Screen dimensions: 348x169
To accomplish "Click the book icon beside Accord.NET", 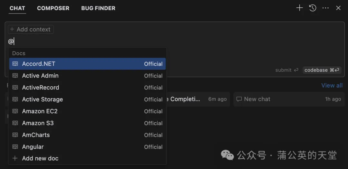I will (15, 64).
